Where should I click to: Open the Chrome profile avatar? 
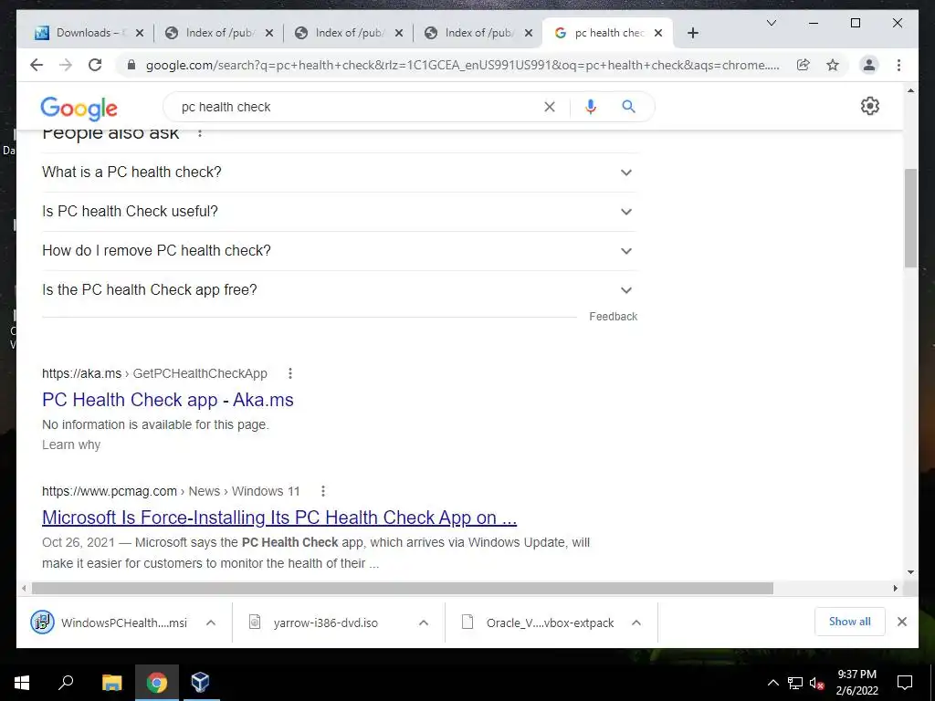pos(869,65)
